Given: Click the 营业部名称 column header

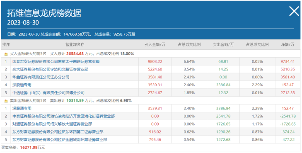Looking at the screenshot, I should click(x=75, y=44).
